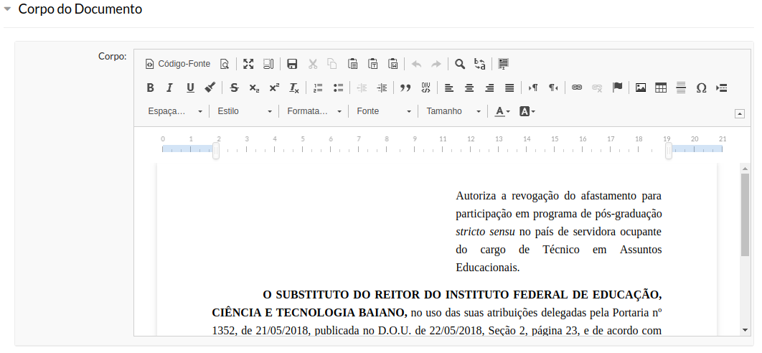The image size is (762, 353).
Task: Toggle bold formatting
Action: tap(150, 88)
